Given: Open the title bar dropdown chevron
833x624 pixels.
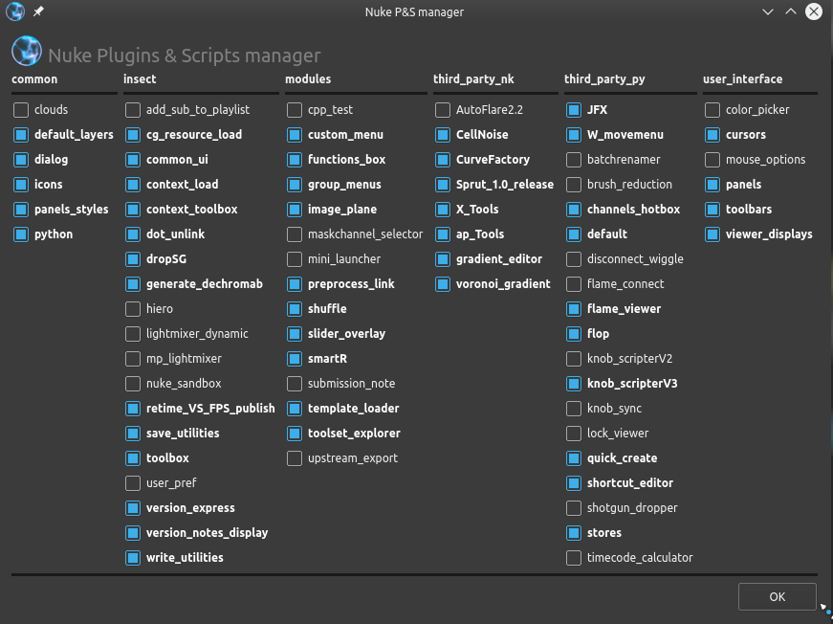Looking at the screenshot, I should pyautogui.click(x=768, y=11).
